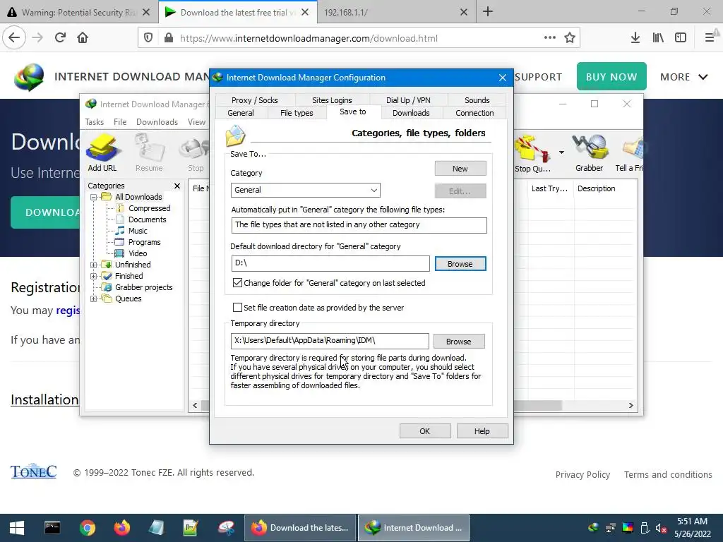
Task: Switch to the File types tab
Action: (297, 113)
